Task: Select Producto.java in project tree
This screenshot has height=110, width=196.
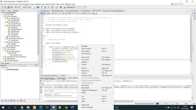Action: (x=15, y=33)
